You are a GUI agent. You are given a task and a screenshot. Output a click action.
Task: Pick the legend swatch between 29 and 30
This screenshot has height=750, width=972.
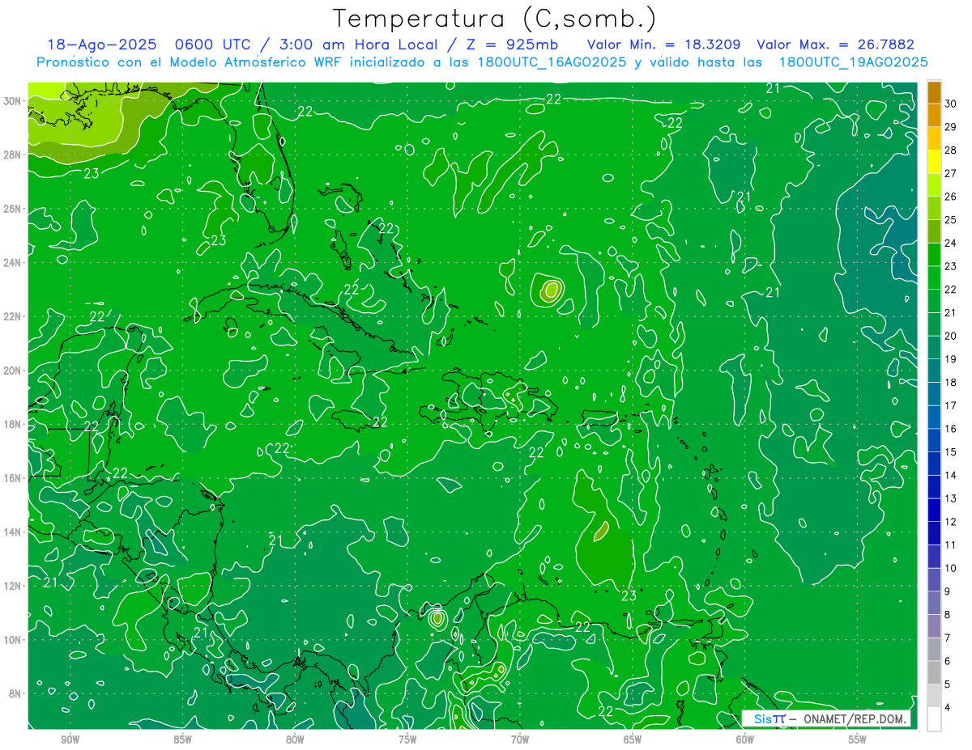934,115
